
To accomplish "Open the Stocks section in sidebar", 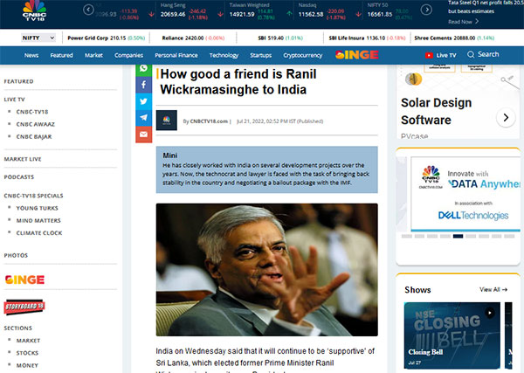I will coord(27,353).
